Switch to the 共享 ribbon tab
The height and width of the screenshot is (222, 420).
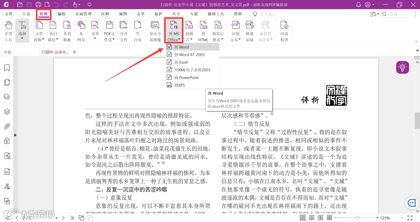click(x=176, y=14)
